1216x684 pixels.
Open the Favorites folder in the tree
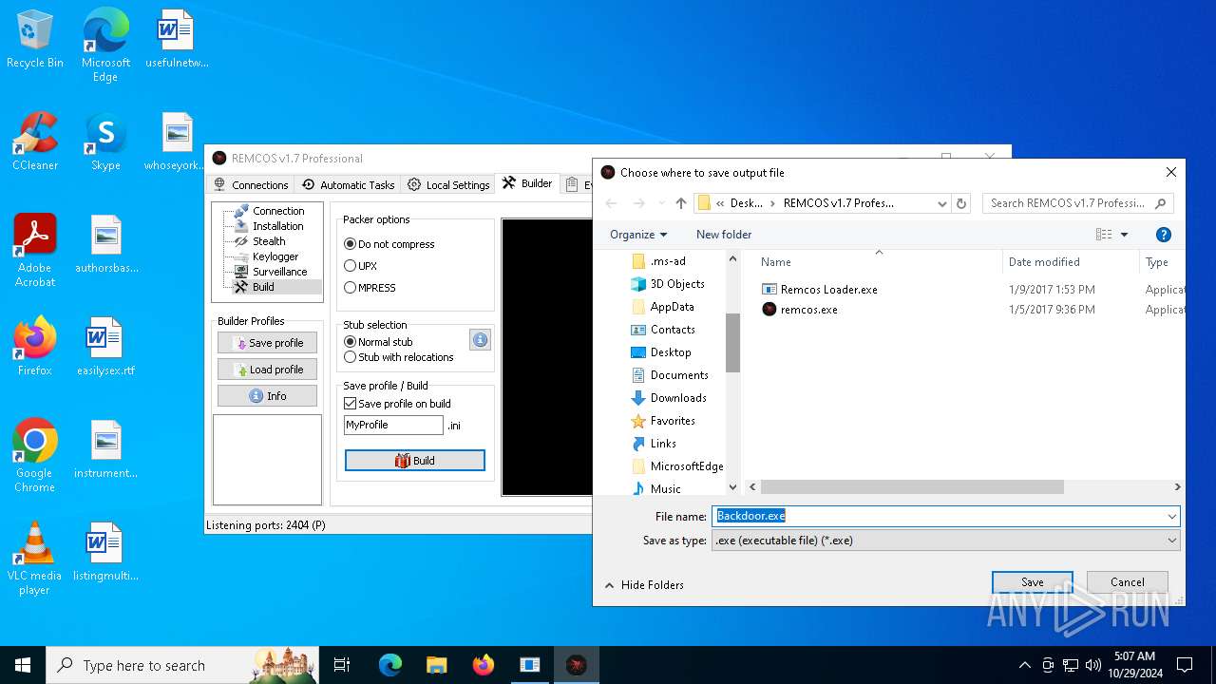click(663, 421)
